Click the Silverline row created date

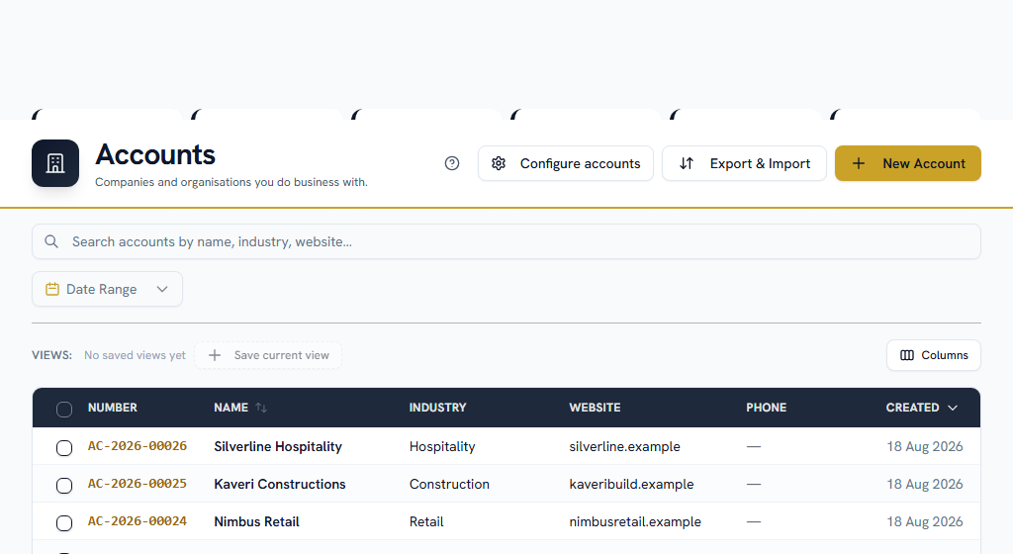925,447
